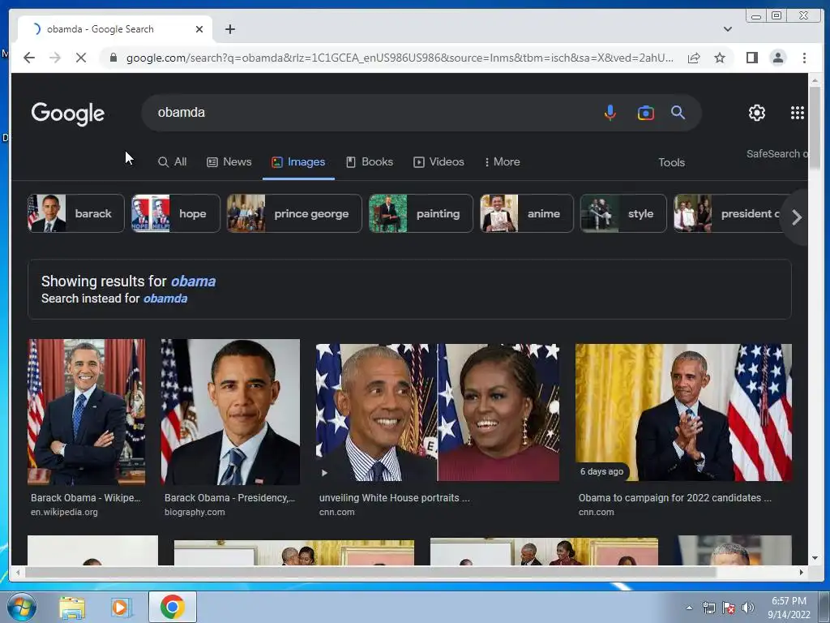Select the style suggestion chip

click(x=623, y=213)
